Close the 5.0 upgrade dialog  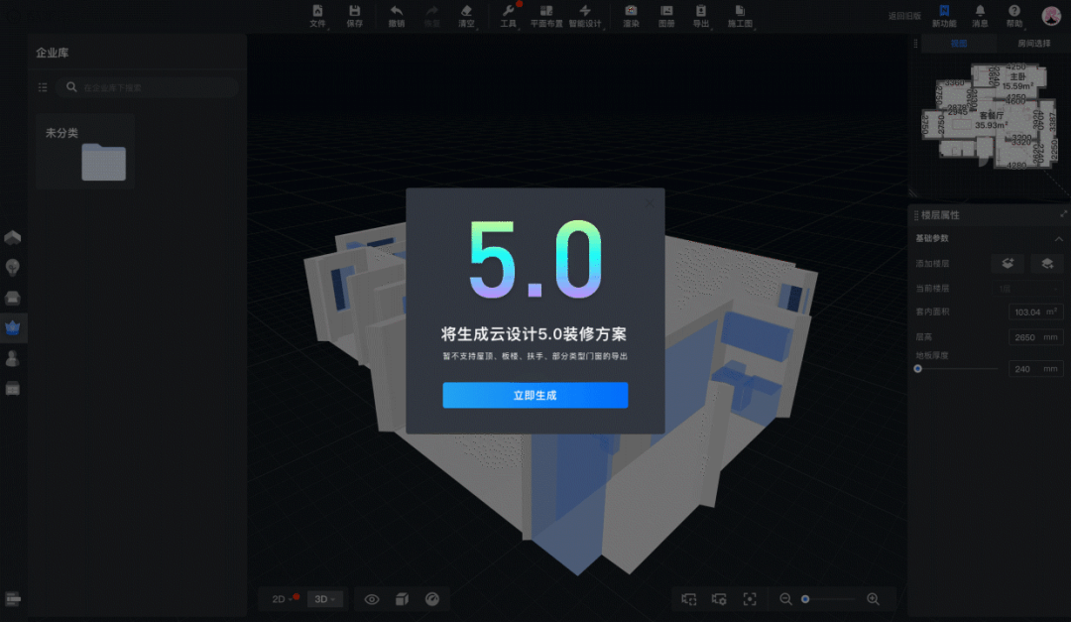tap(650, 203)
